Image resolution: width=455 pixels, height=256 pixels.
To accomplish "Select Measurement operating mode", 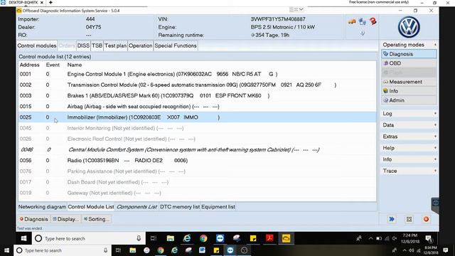I will [x=409, y=82].
